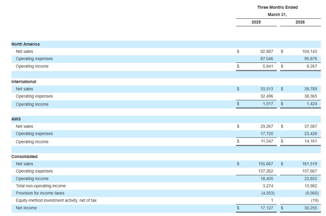Select operating expenses value 87,046
Viewport: 326px width, 216px height.
tap(267, 59)
